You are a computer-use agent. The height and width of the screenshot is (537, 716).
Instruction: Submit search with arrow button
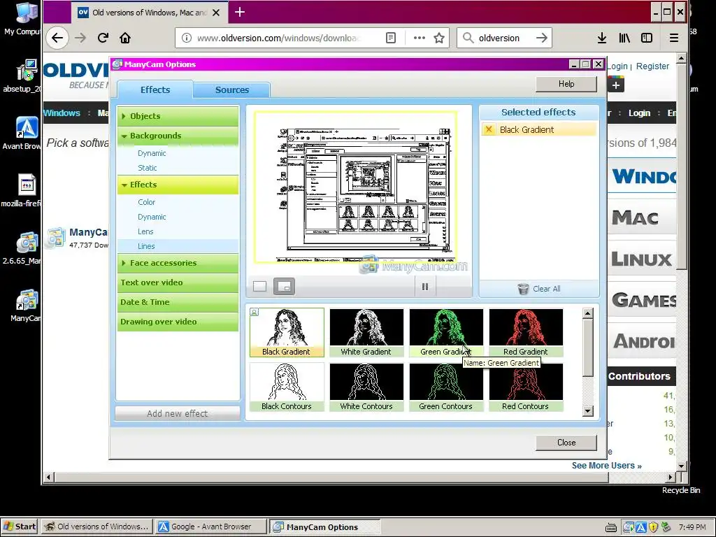(542, 38)
